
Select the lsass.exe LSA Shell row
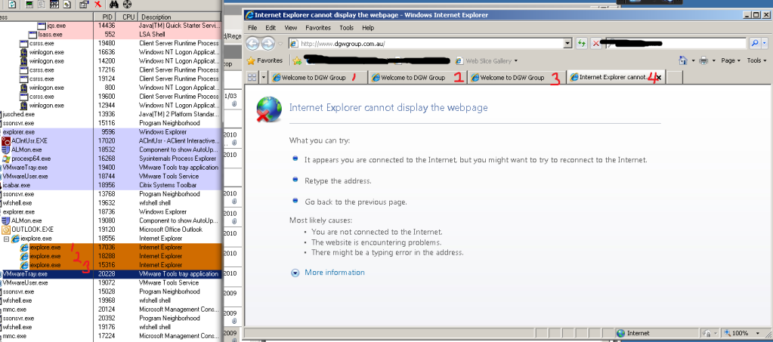(111, 35)
